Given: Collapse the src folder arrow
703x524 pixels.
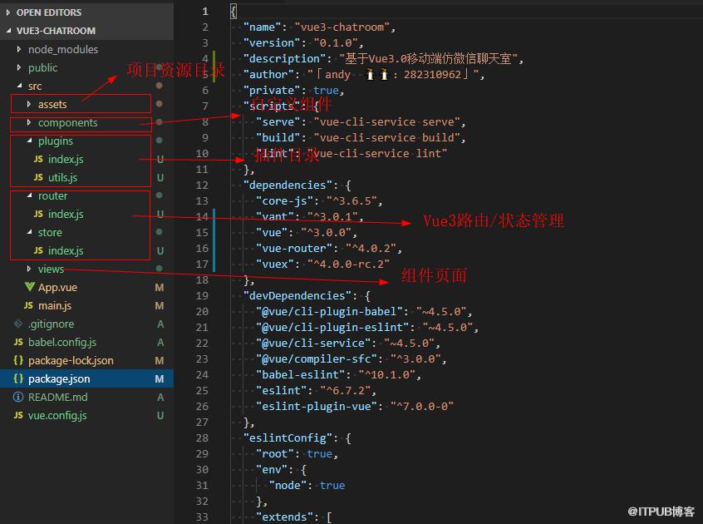Looking at the screenshot, I should point(19,85).
